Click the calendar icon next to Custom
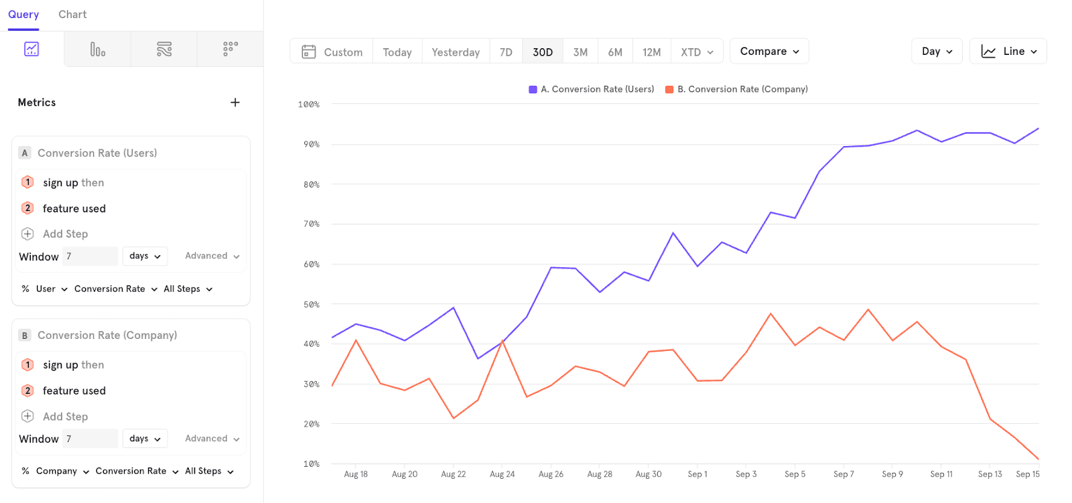1072x503 pixels. click(308, 52)
